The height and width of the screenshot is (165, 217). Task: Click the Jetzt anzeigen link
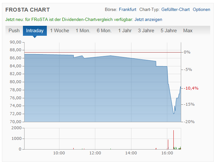tap(148, 20)
